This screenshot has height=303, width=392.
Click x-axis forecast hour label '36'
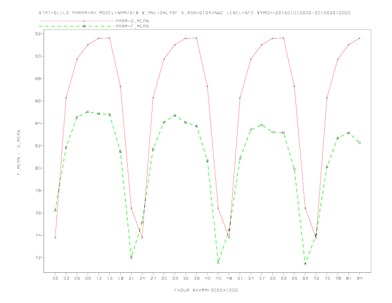tap(186, 278)
